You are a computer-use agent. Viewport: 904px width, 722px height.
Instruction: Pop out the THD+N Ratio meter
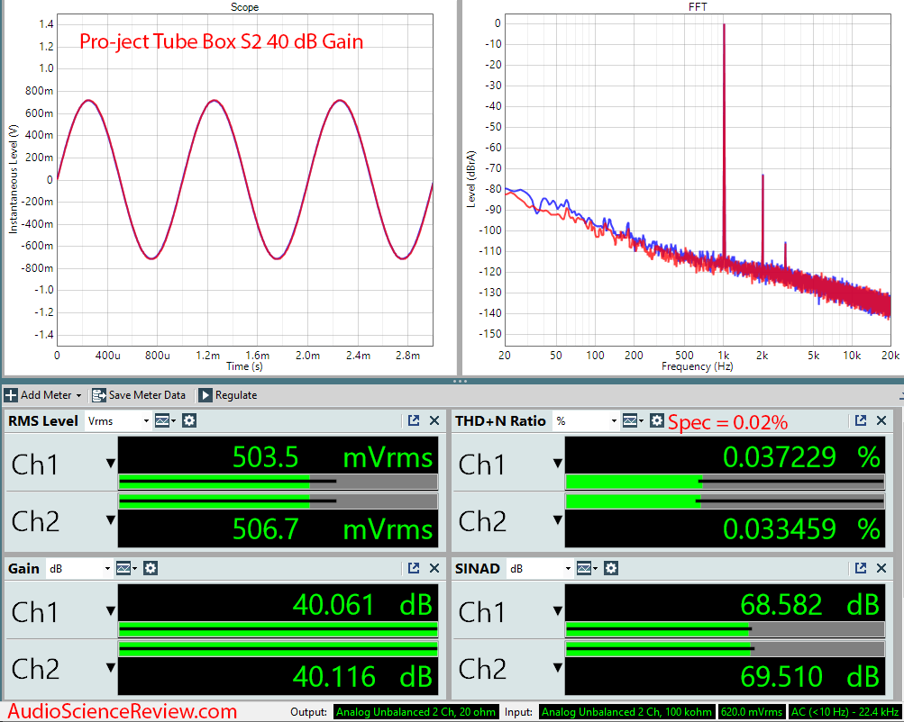(x=860, y=421)
